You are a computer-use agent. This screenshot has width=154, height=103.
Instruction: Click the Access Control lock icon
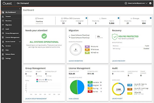3,41
